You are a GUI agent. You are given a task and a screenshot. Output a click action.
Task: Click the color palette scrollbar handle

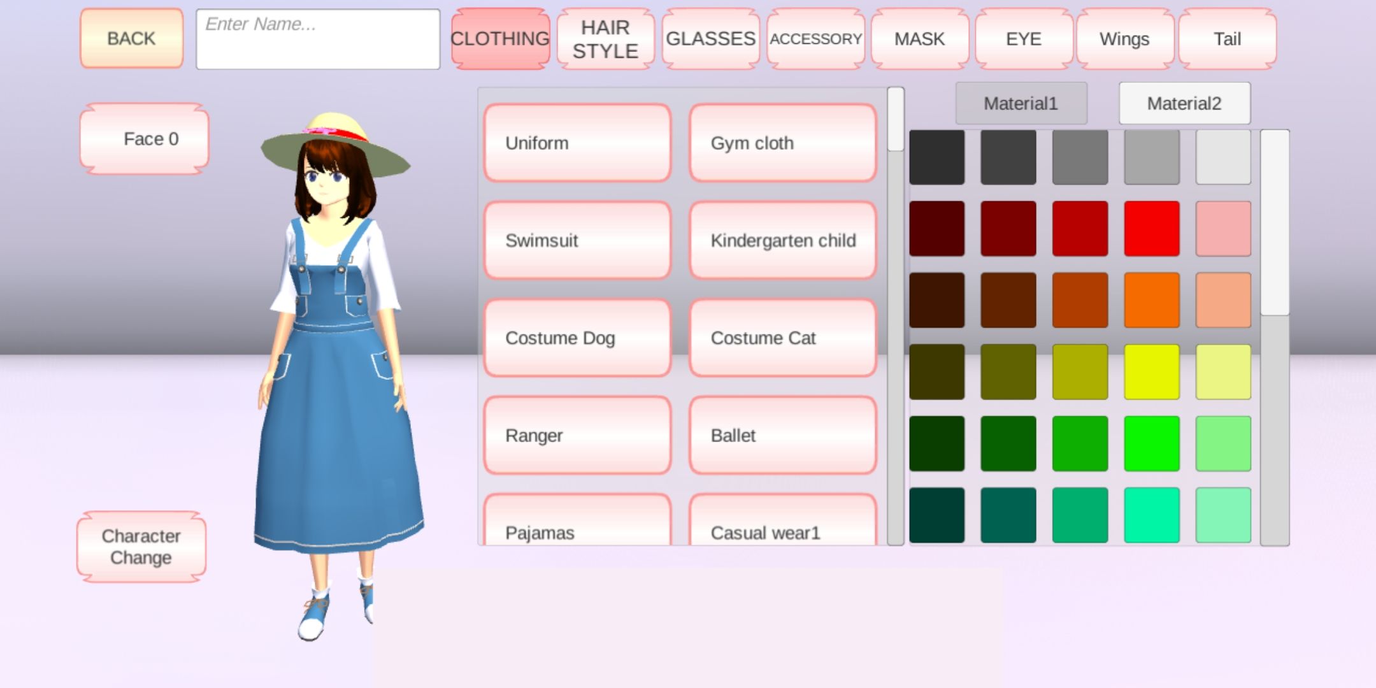tap(1275, 223)
